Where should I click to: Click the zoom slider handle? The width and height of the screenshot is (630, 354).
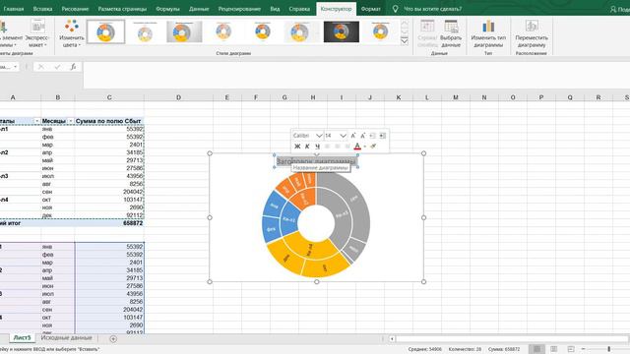coord(609,349)
